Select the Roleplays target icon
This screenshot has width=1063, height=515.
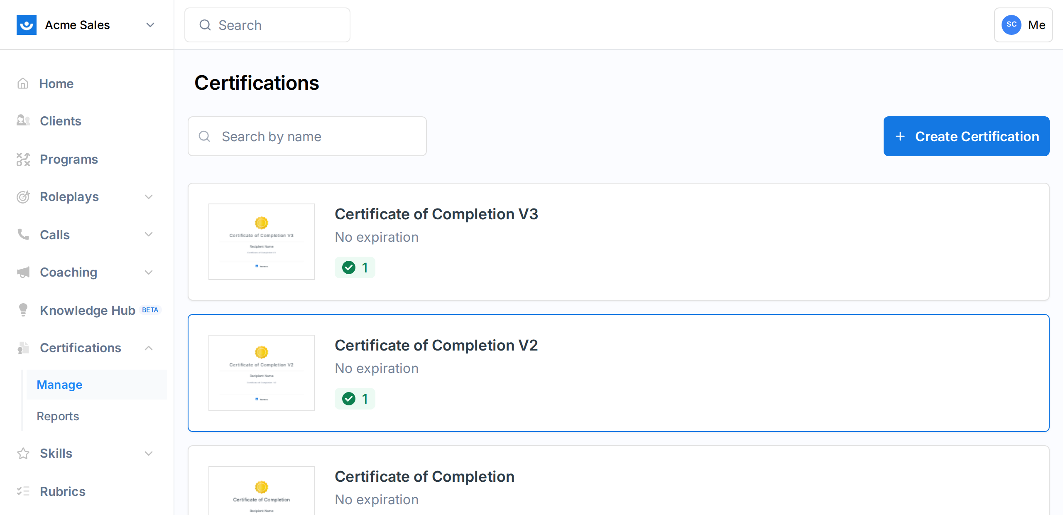(x=23, y=196)
